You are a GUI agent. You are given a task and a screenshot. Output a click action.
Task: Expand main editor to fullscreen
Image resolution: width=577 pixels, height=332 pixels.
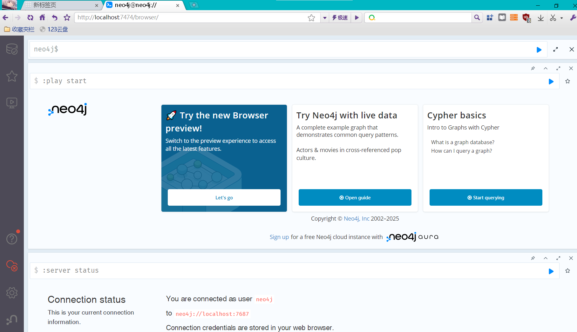point(555,50)
